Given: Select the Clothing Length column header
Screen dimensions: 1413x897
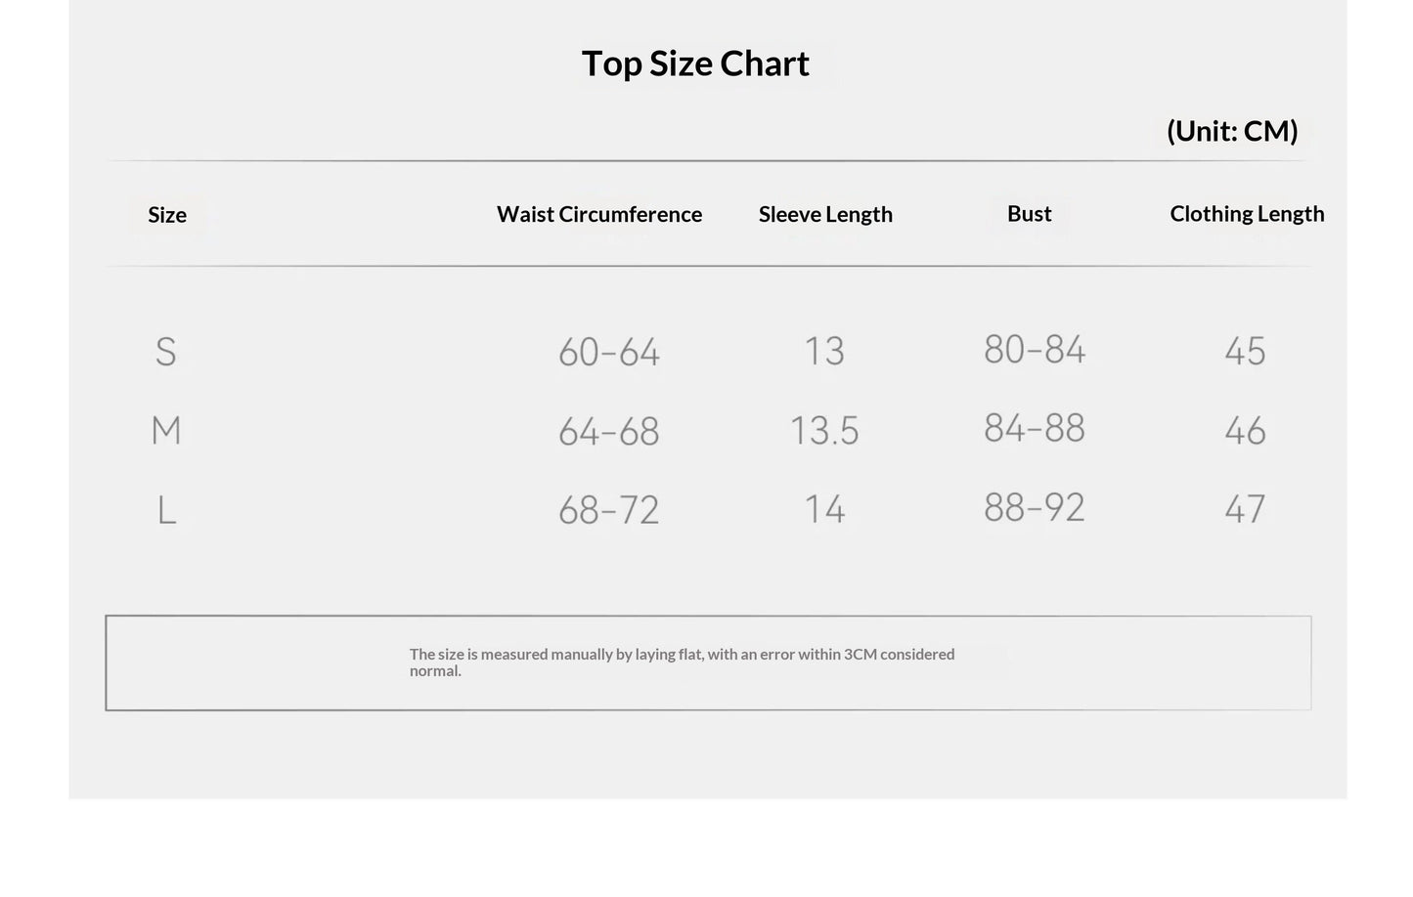Looking at the screenshot, I should click(1247, 214).
